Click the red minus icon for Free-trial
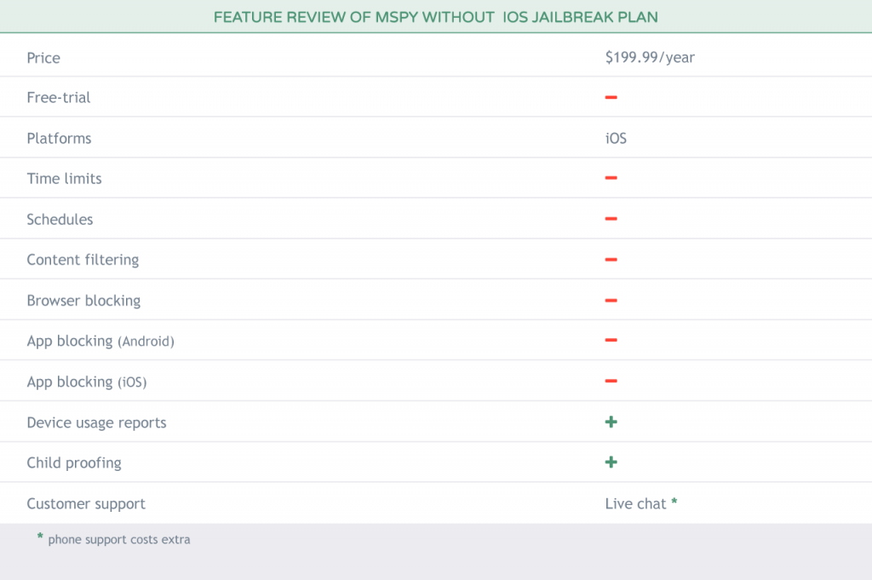The width and height of the screenshot is (872, 580). [x=611, y=97]
